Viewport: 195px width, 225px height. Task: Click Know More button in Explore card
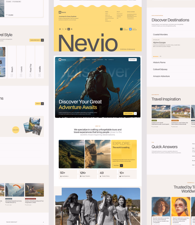[116, 165]
